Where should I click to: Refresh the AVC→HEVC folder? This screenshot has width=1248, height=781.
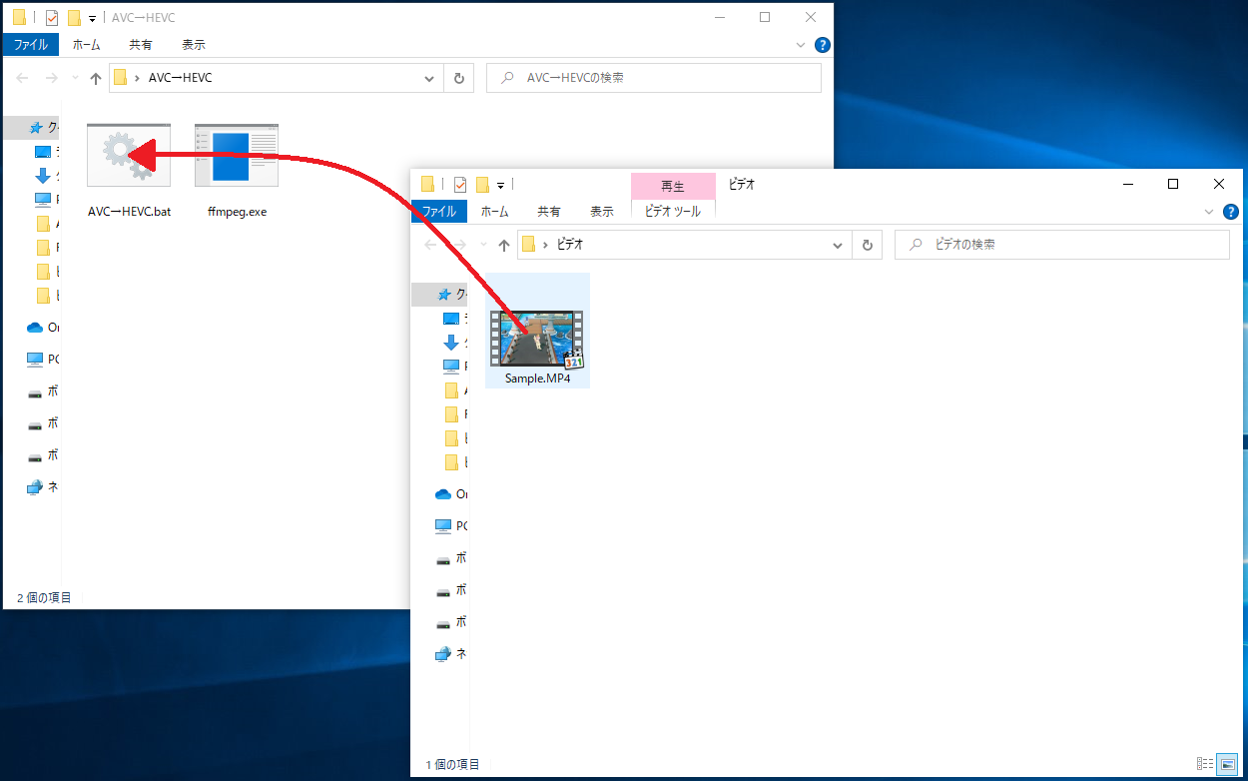tap(459, 78)
